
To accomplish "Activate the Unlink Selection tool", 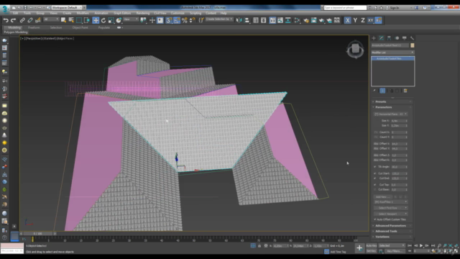I will click(30, 20).
